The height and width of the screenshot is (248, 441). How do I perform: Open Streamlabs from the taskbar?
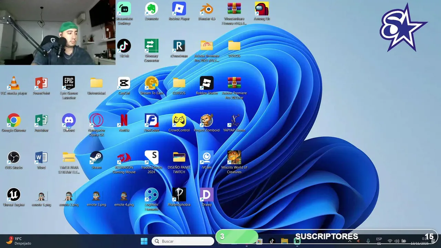pos(297,241)
